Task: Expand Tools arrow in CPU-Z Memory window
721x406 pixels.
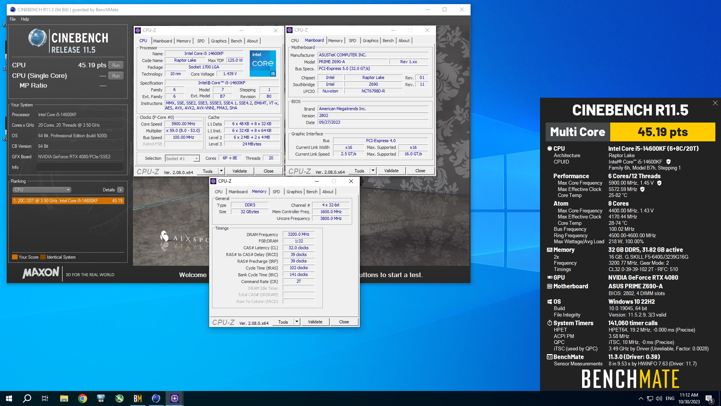Action: (x=297, y=322)
